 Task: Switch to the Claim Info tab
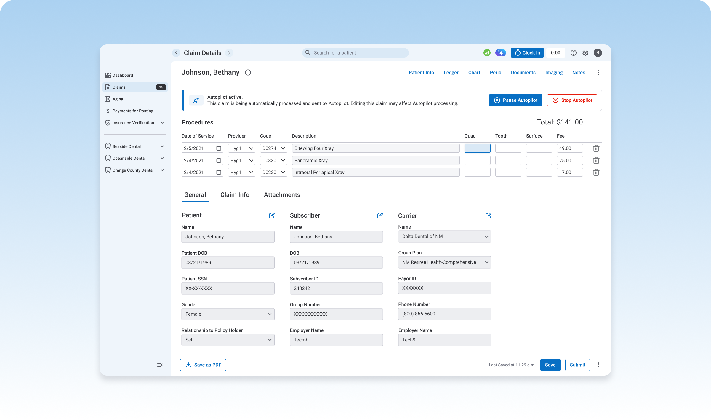(235, 195)
